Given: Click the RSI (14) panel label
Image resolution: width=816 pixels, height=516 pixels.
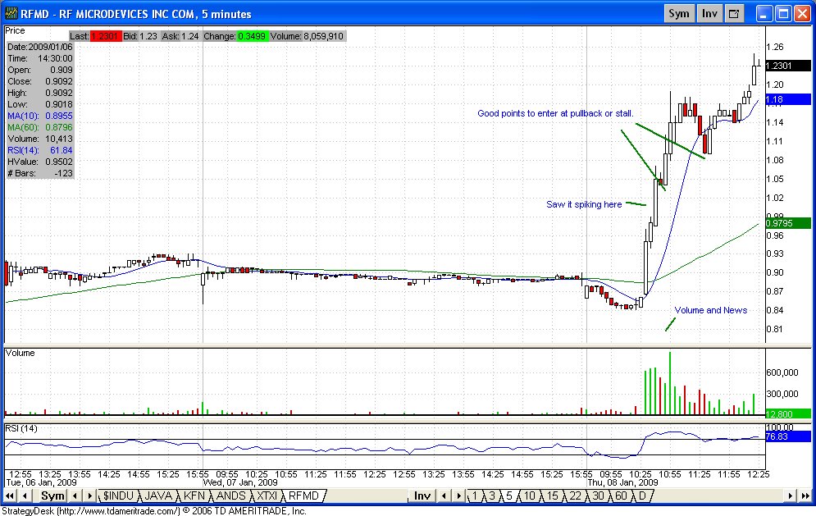Looking at the screenshot, I should pos(21,428).
